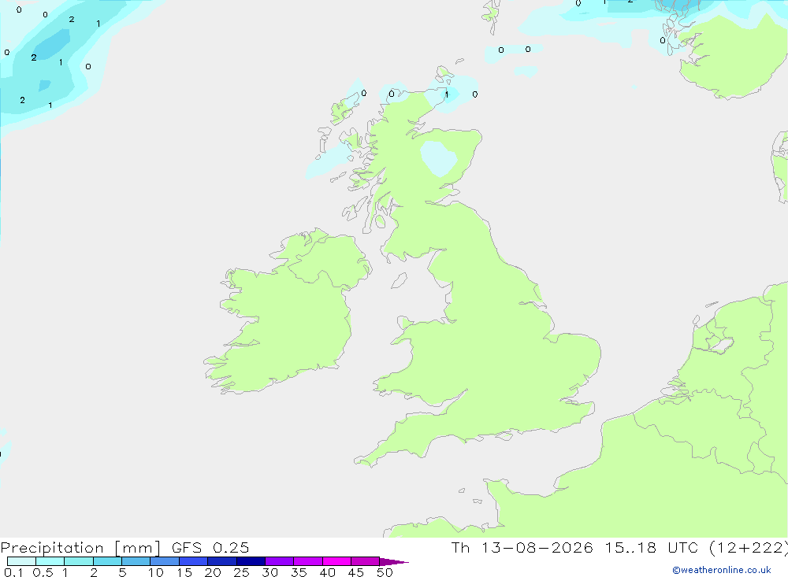Click the '35' legend scale label
This screenshot has width=788, height=577.
pos(299,572)
